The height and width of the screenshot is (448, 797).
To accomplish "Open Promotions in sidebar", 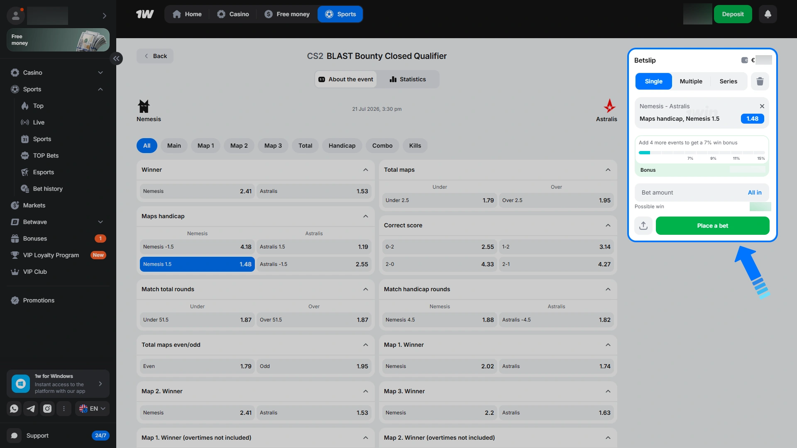I will (x=39, y=300).
